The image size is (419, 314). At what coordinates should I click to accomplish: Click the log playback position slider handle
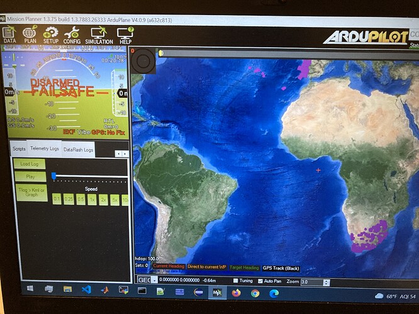(53, 176)
